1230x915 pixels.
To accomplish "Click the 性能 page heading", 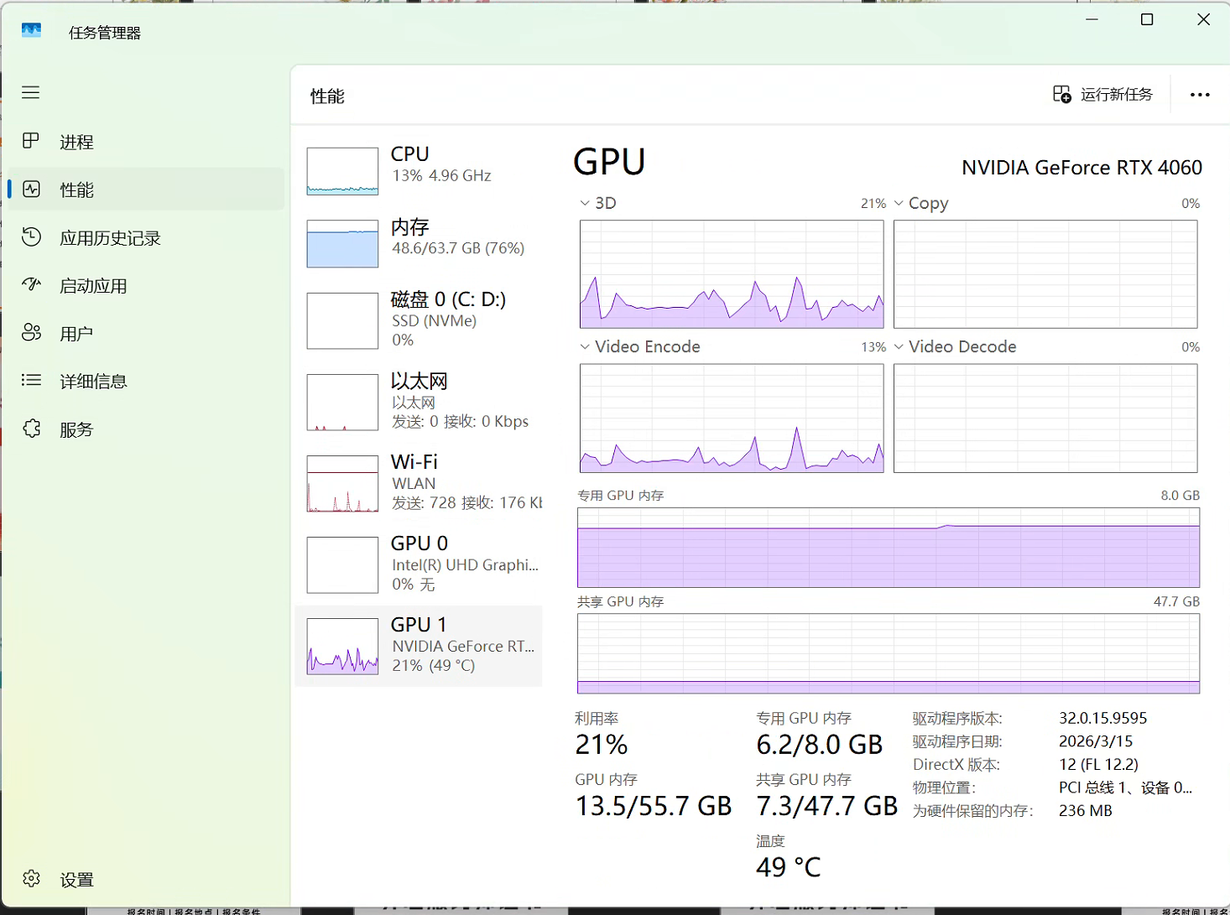I will pyautogui.click(x=327, y=96).
